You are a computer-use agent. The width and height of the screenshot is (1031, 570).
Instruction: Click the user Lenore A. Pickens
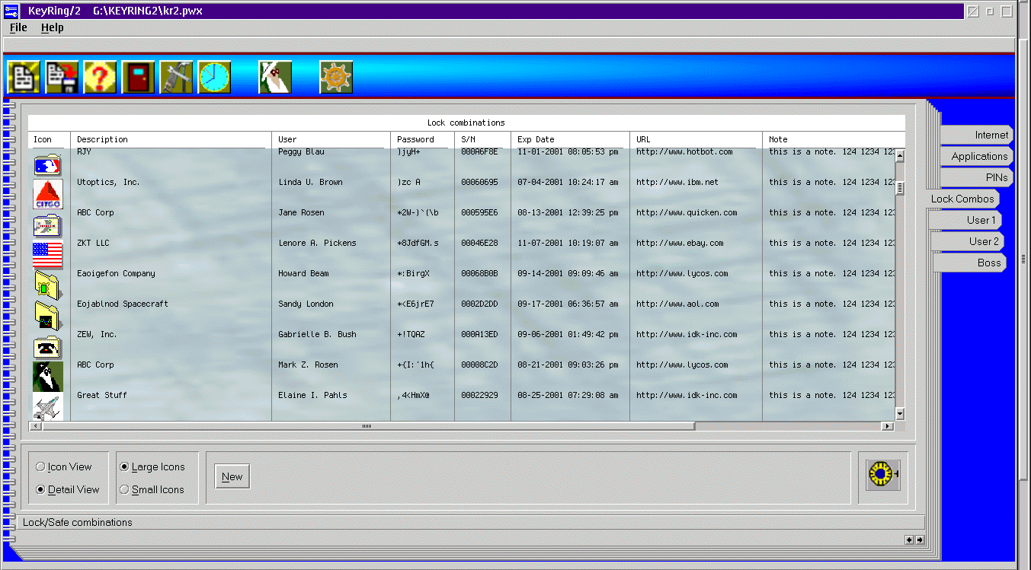(317, 244)
